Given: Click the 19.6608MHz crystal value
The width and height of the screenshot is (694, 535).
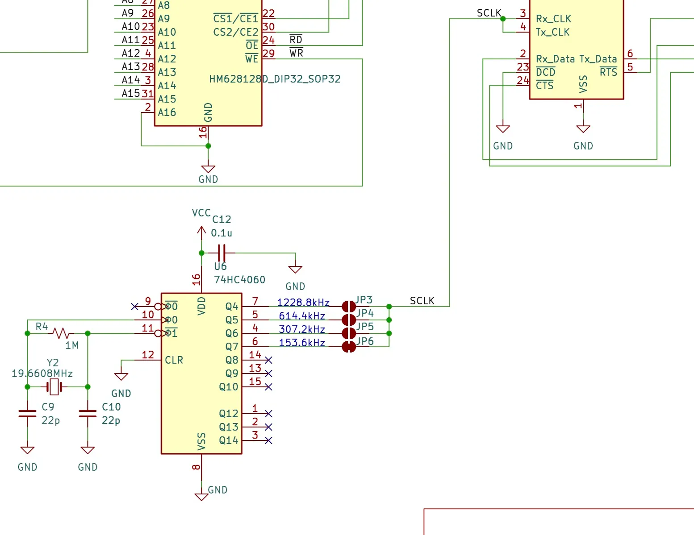Looking at the screenshot, I should [42, 373].
